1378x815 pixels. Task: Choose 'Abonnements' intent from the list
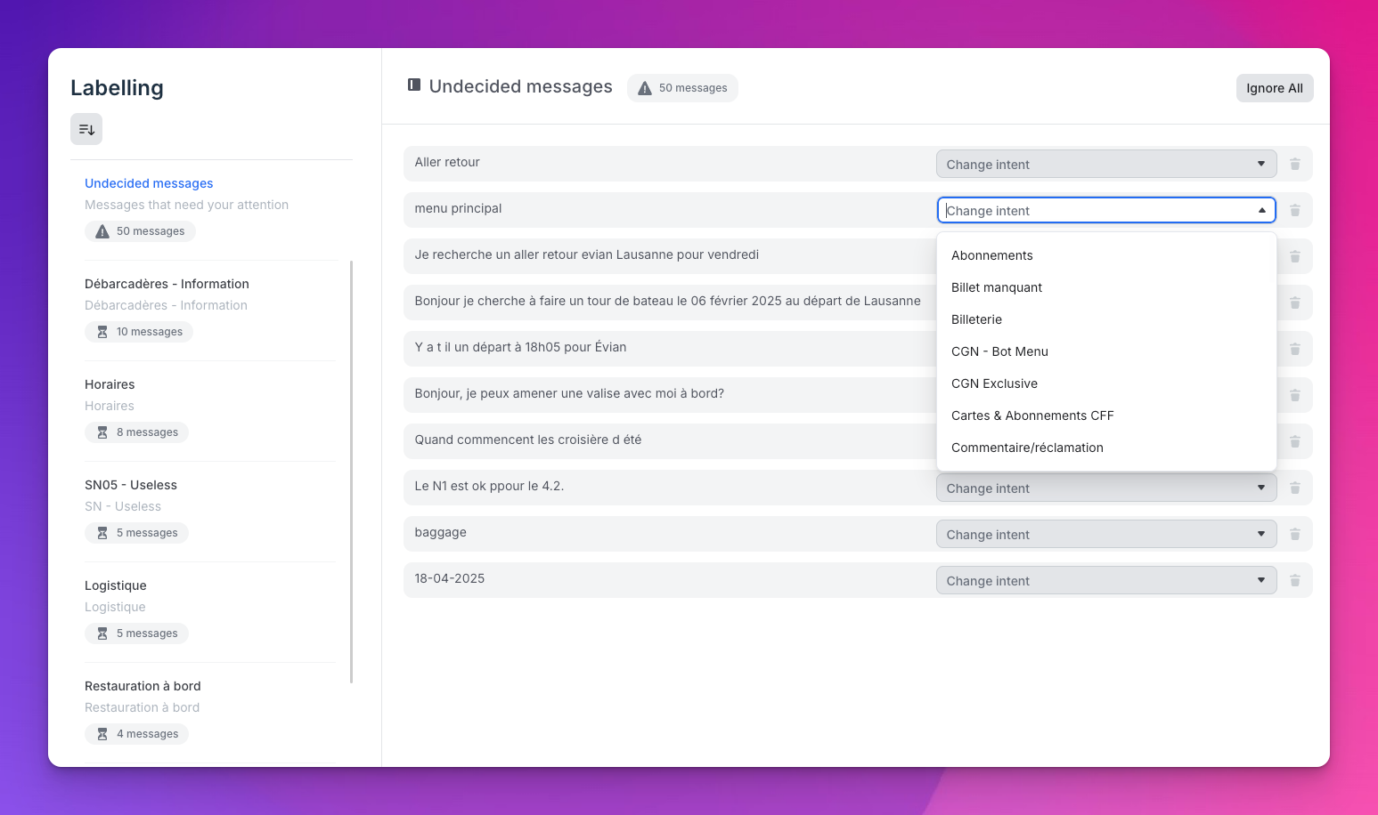[x=1106, y=255]
